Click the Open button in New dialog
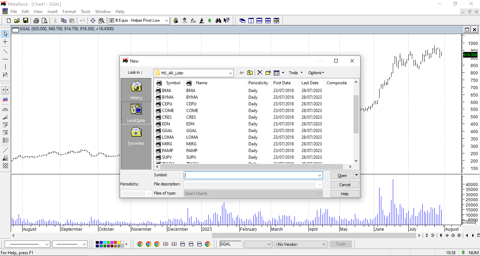The width and height of the screenshot is (480, 256). [342, 175]
